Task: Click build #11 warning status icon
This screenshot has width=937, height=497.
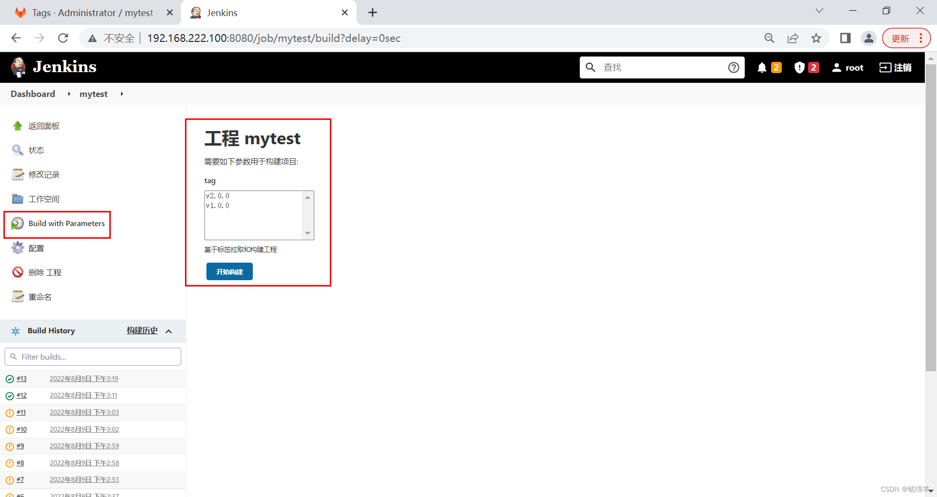Action: (x=9, y=413)
